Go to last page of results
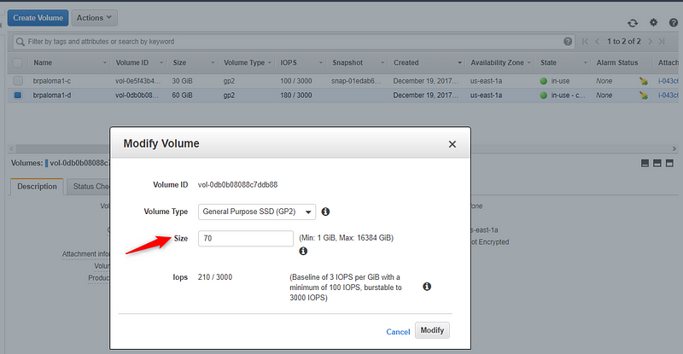 662,41
